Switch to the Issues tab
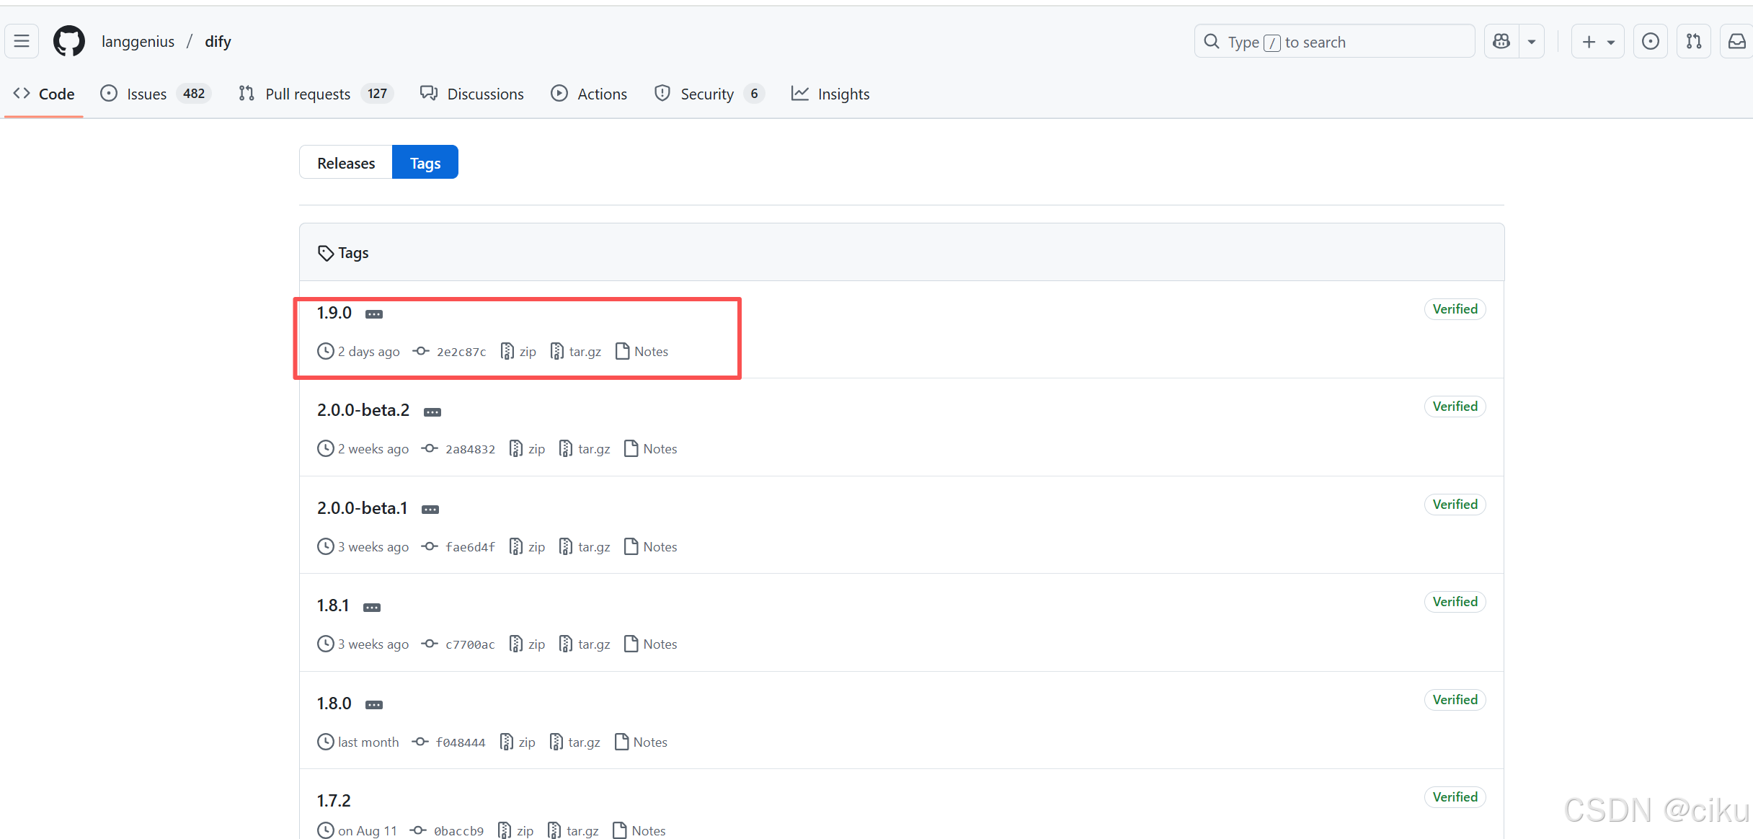Image resolution: width=1753 pixels, height=839 pixels. (x=155, y=94)
